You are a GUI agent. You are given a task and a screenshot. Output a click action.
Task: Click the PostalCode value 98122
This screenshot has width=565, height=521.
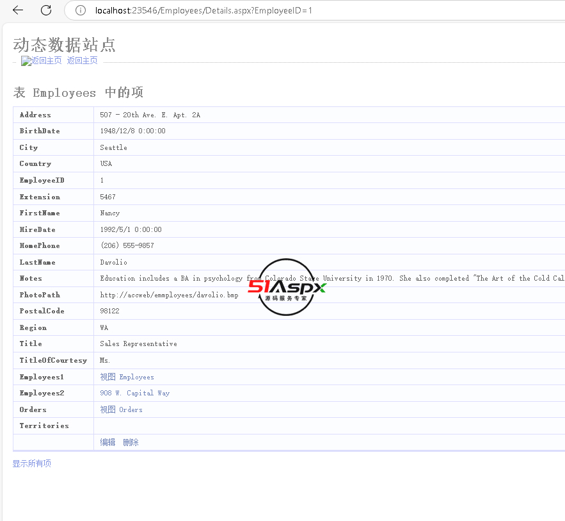(x=109, y=311)
